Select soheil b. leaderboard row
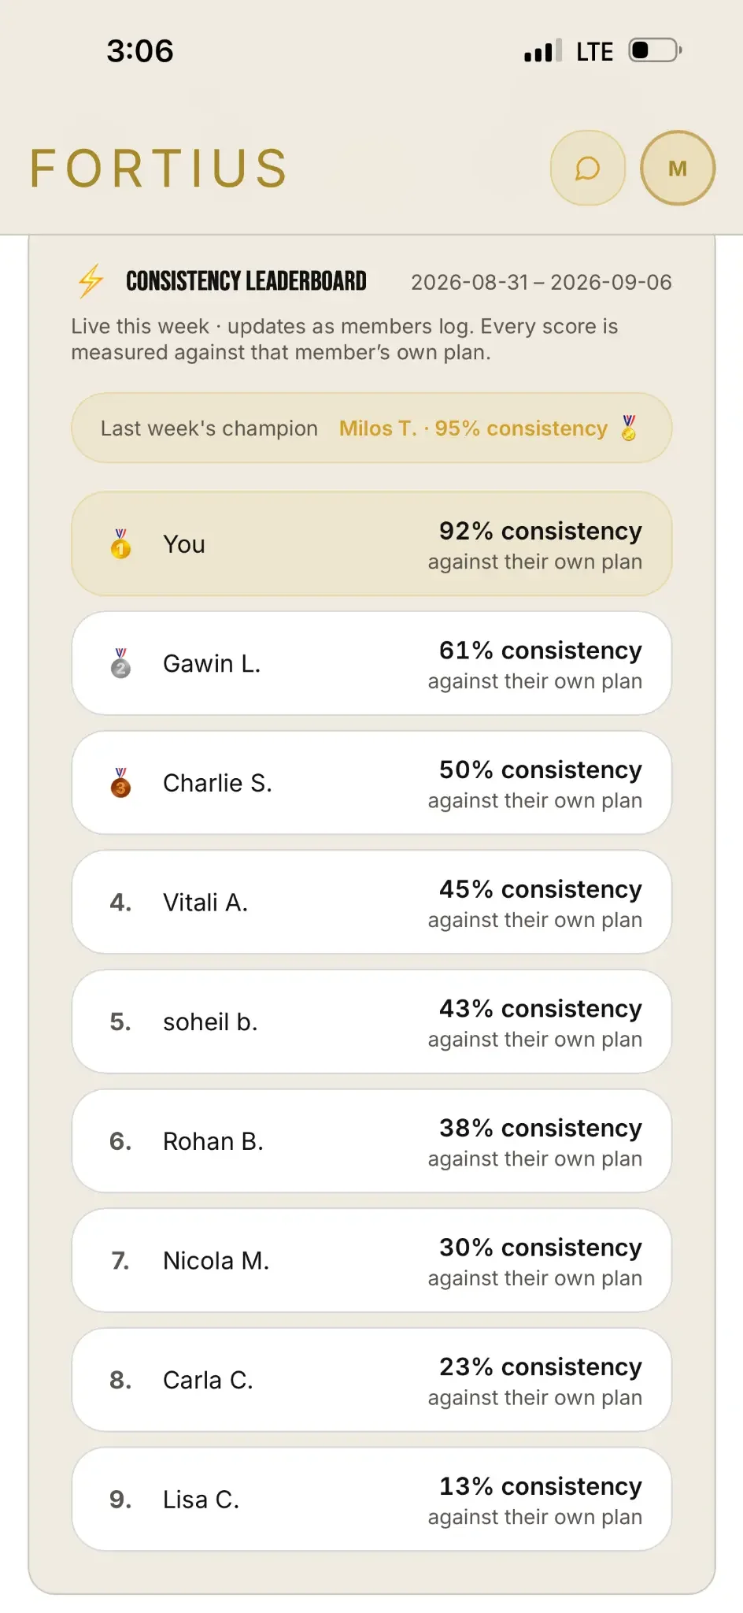This screenshot has height=1613, width=743. click(371, 1022)
